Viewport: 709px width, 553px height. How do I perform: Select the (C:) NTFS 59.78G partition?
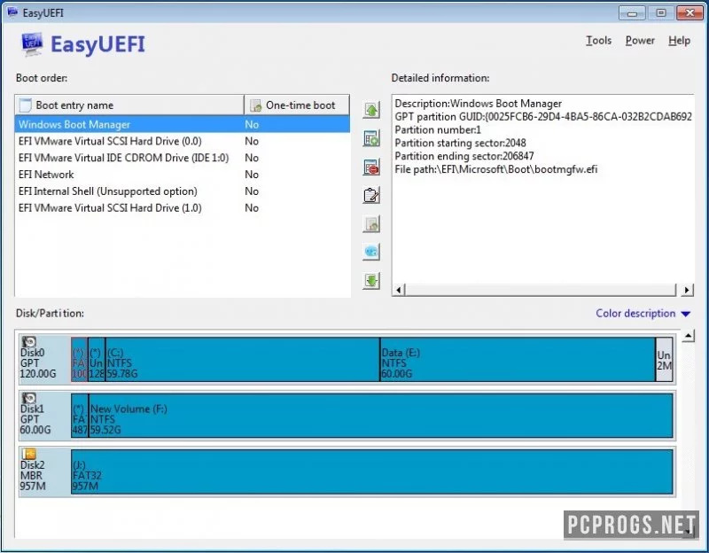click(x=242, y=360)
